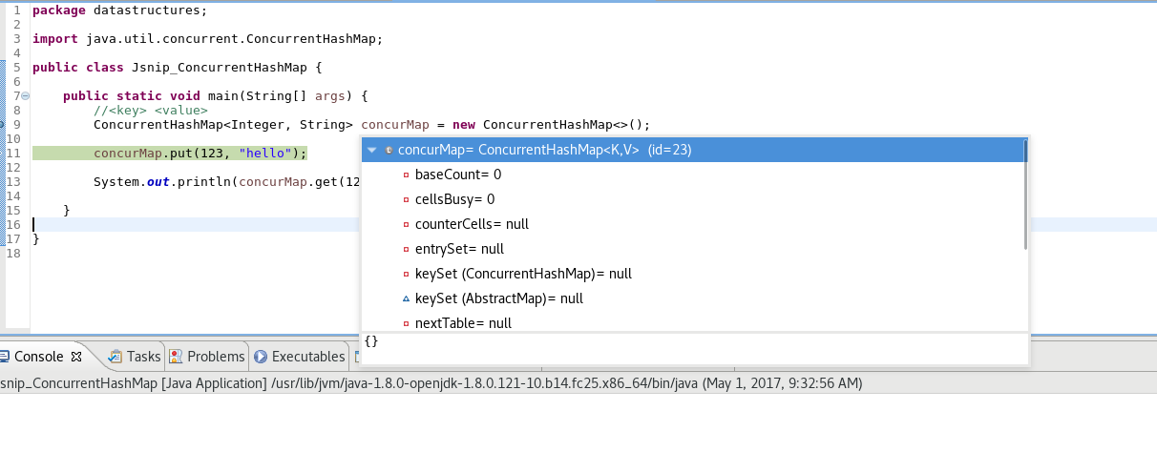This screenshot has width=1157, height=452.
Task: Switch to the Tasks tab
Action: pyautogui.click(x=143, y=357)
